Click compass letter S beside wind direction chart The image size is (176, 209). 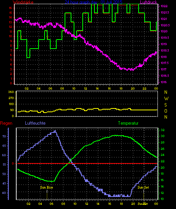[x=165, y=105]
